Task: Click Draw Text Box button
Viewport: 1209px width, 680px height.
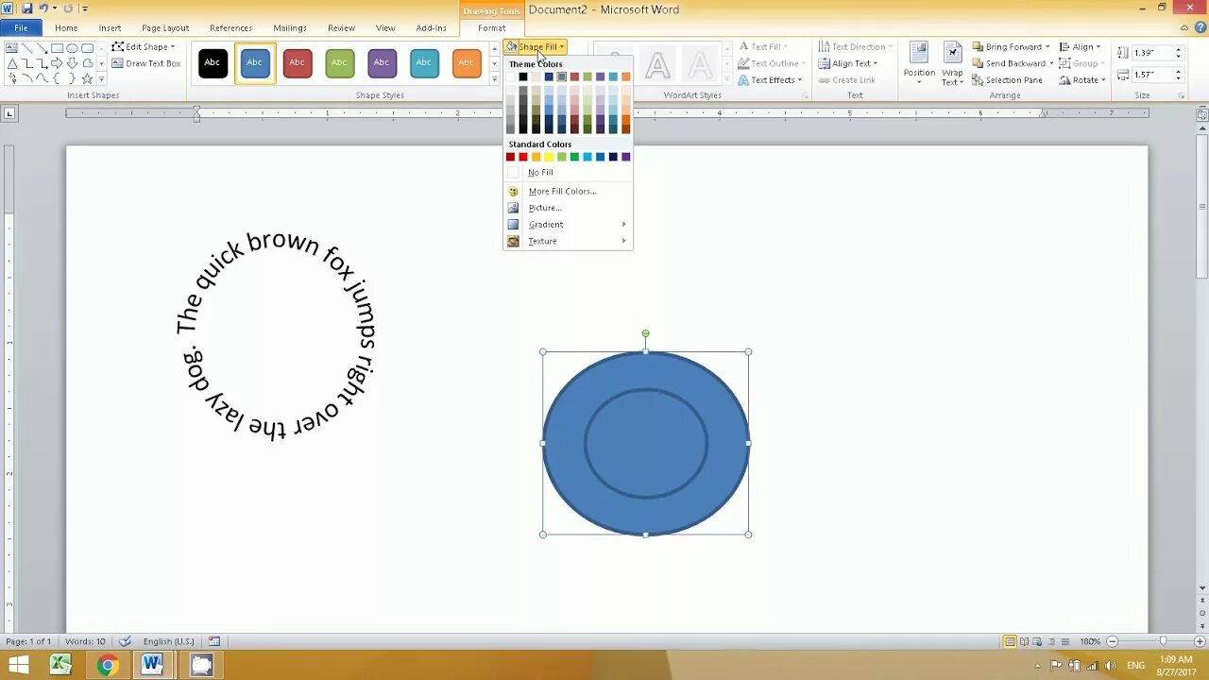Action: coord(145,63)
